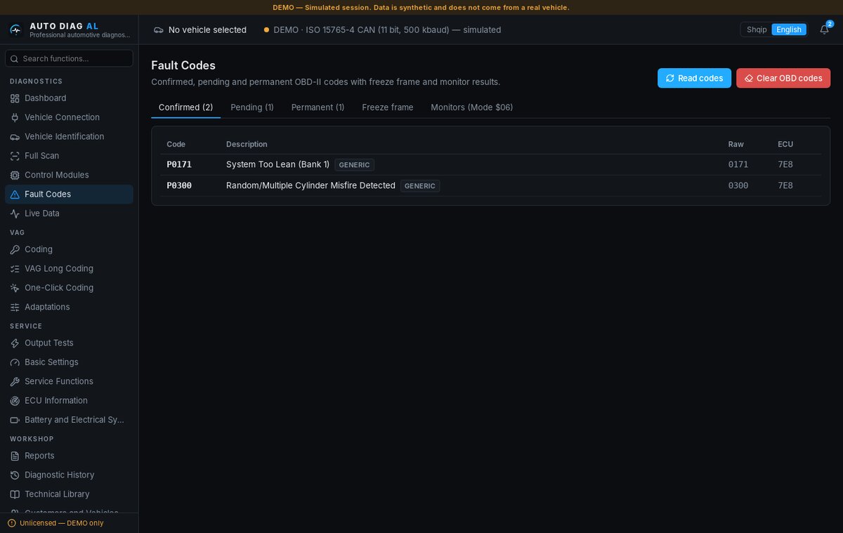Screen dimensions: 843x533
Task: Click the ECU Information chip icon
Action: 15,400
